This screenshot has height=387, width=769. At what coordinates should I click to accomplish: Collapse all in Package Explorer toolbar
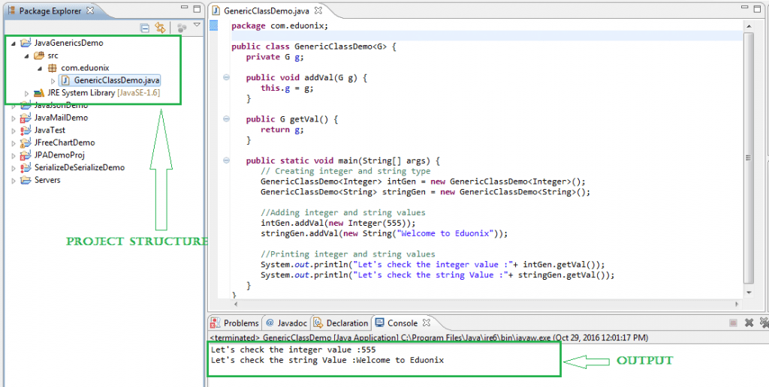point(145,28)
